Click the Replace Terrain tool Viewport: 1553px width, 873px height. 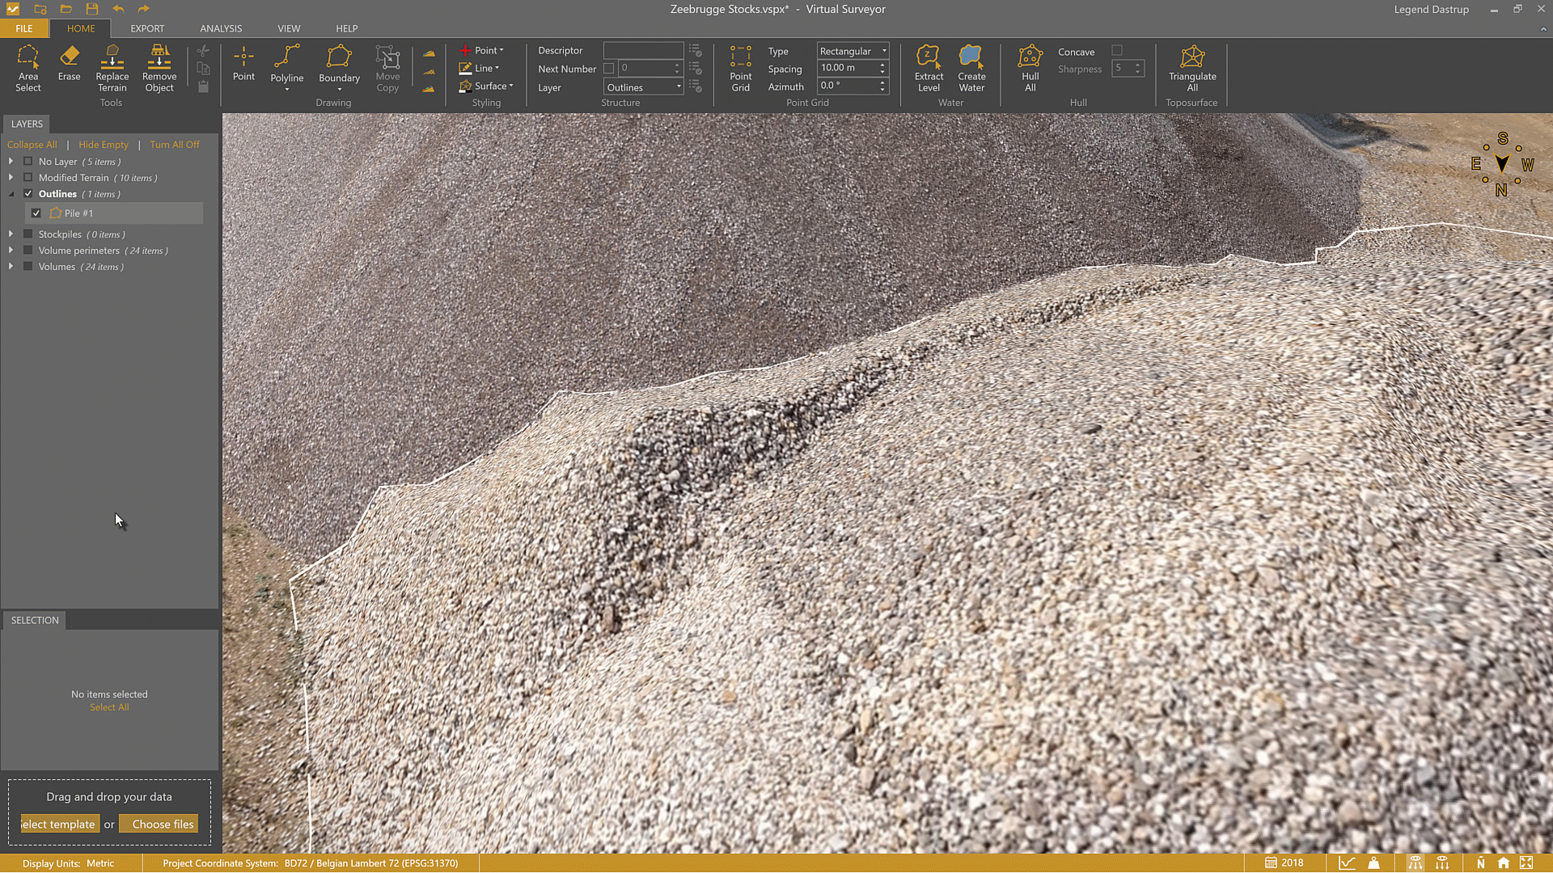[x=112, y=69]
